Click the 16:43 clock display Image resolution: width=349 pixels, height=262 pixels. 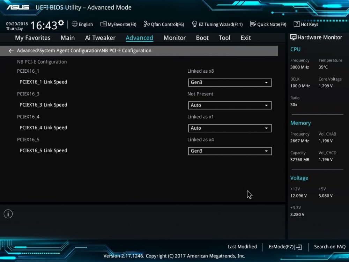click(x=44, y=26)
